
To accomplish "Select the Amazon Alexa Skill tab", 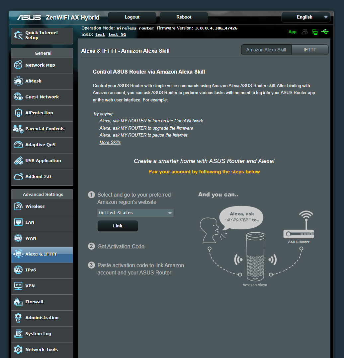I will 266,50.
